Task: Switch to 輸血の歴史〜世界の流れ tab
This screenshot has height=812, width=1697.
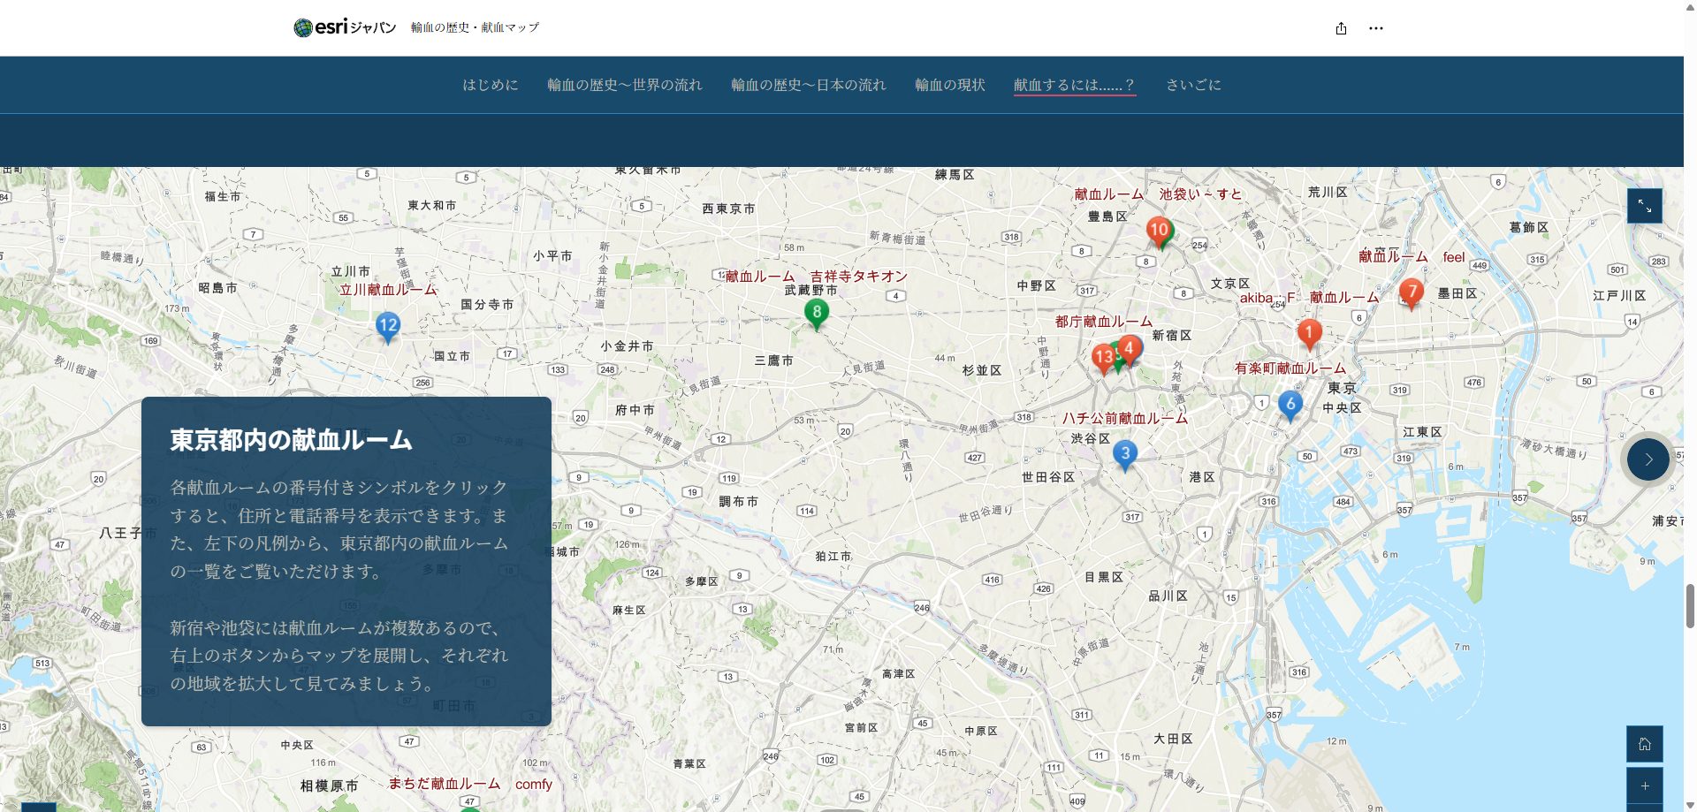Action: click(x=624, y=85)
